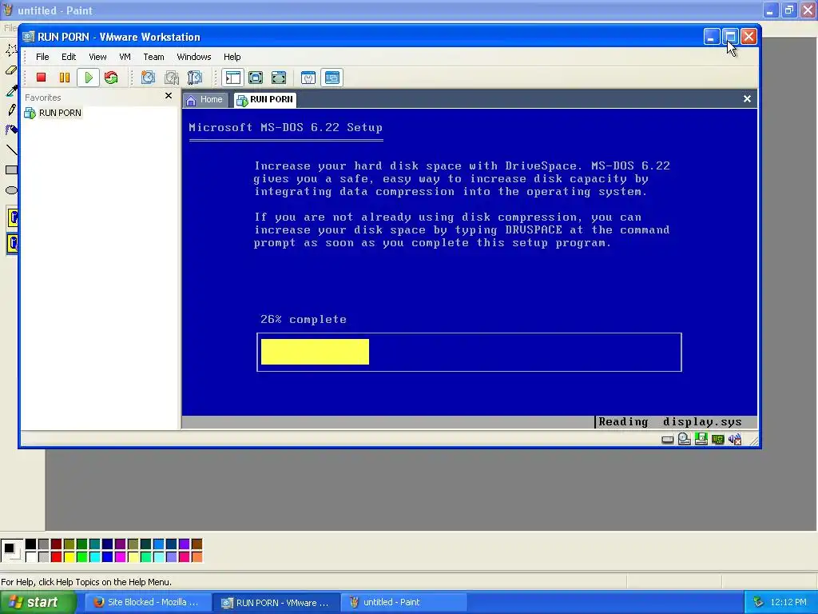The height and width of the screenshot is (614, 818).
Task: Switch to the RUN PORN VM tab
Action: (265, 100)
